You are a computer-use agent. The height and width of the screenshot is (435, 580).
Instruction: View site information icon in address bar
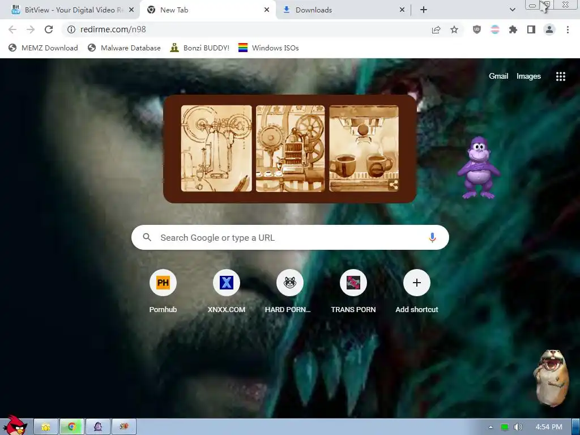[71, 29]
